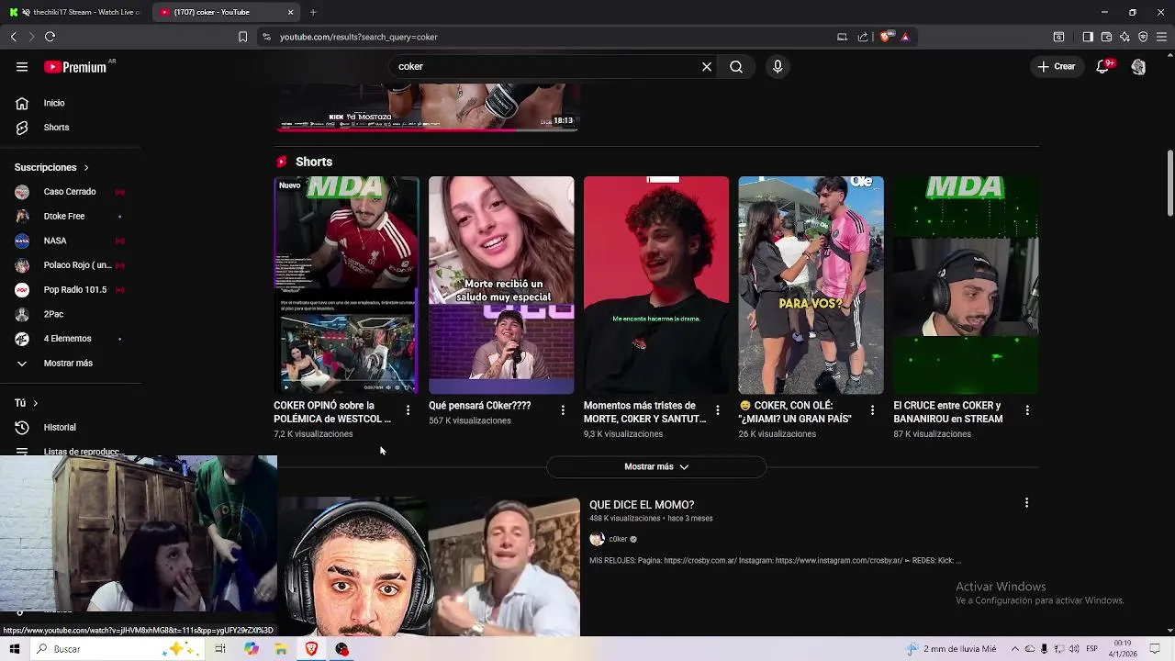Run the search with the magnifier button
The width and height of the screenshot is (1175, 661).
coord(736,67)
